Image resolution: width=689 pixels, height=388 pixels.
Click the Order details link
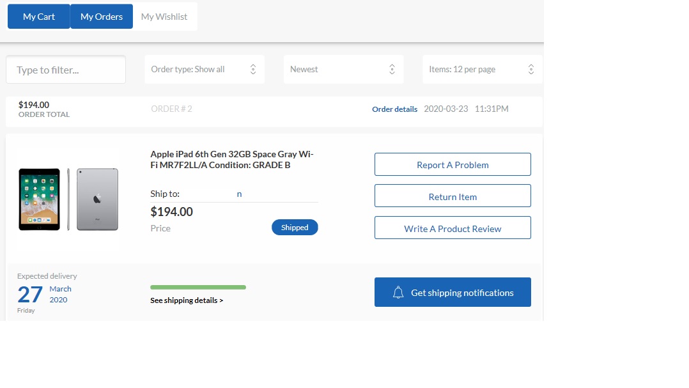(394, 109)
